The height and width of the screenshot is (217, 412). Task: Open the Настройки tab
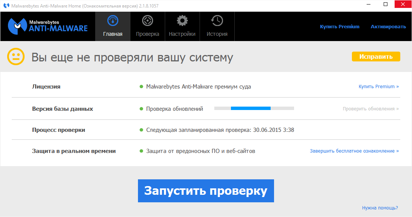click(182, 26)
